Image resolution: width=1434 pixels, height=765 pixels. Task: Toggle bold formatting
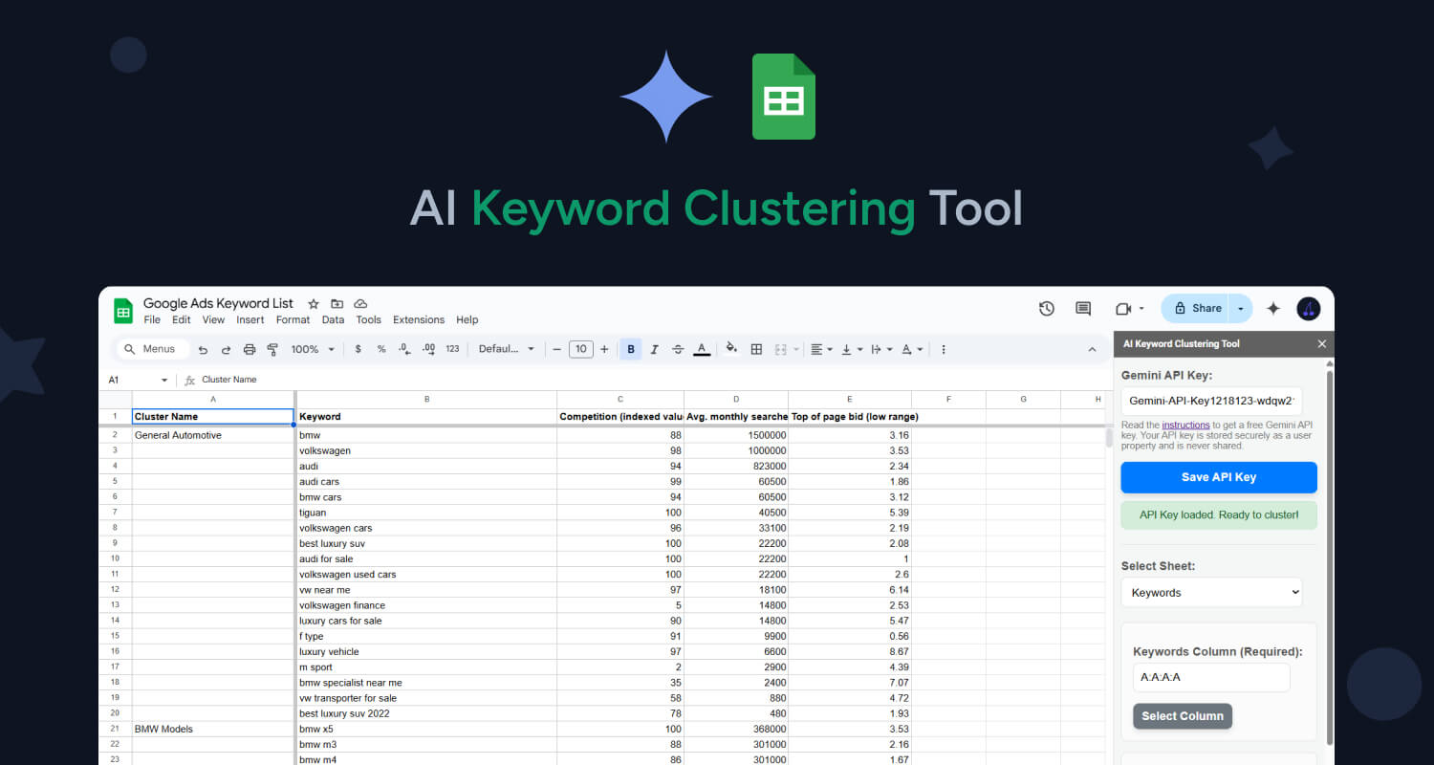(631, 350)
